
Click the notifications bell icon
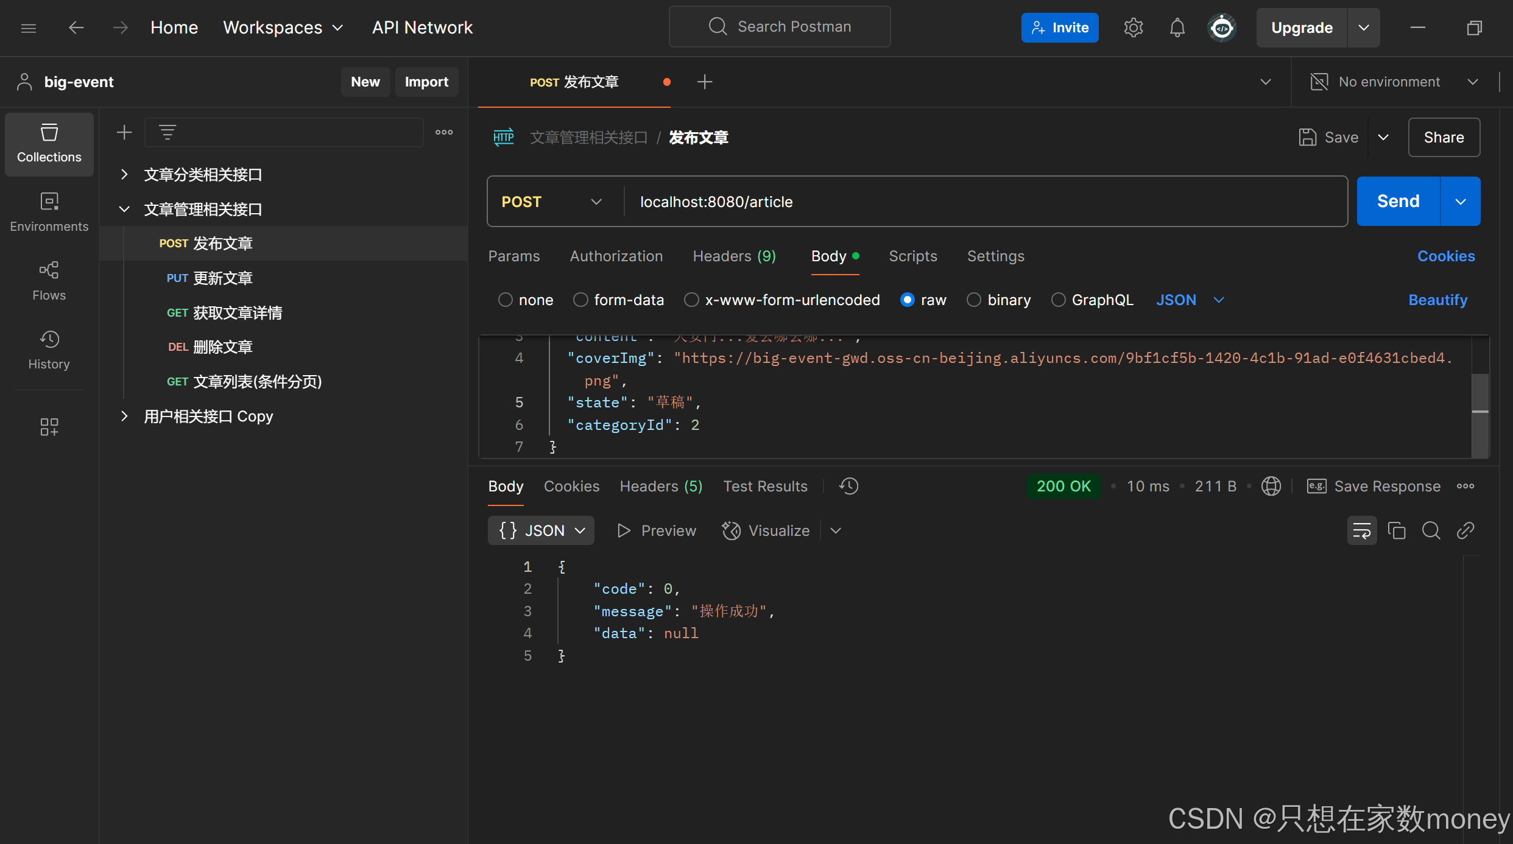click(x=1177, y=27)
